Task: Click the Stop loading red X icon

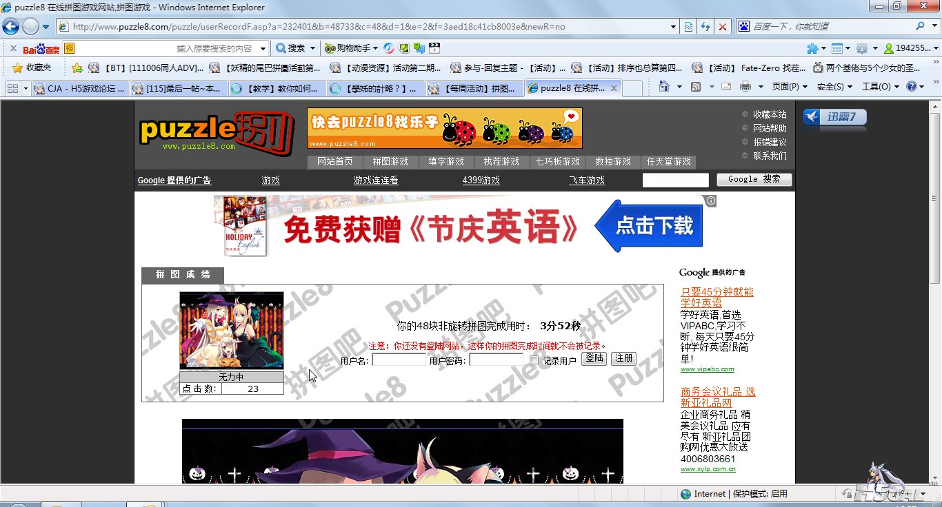Action: (722, 27)
